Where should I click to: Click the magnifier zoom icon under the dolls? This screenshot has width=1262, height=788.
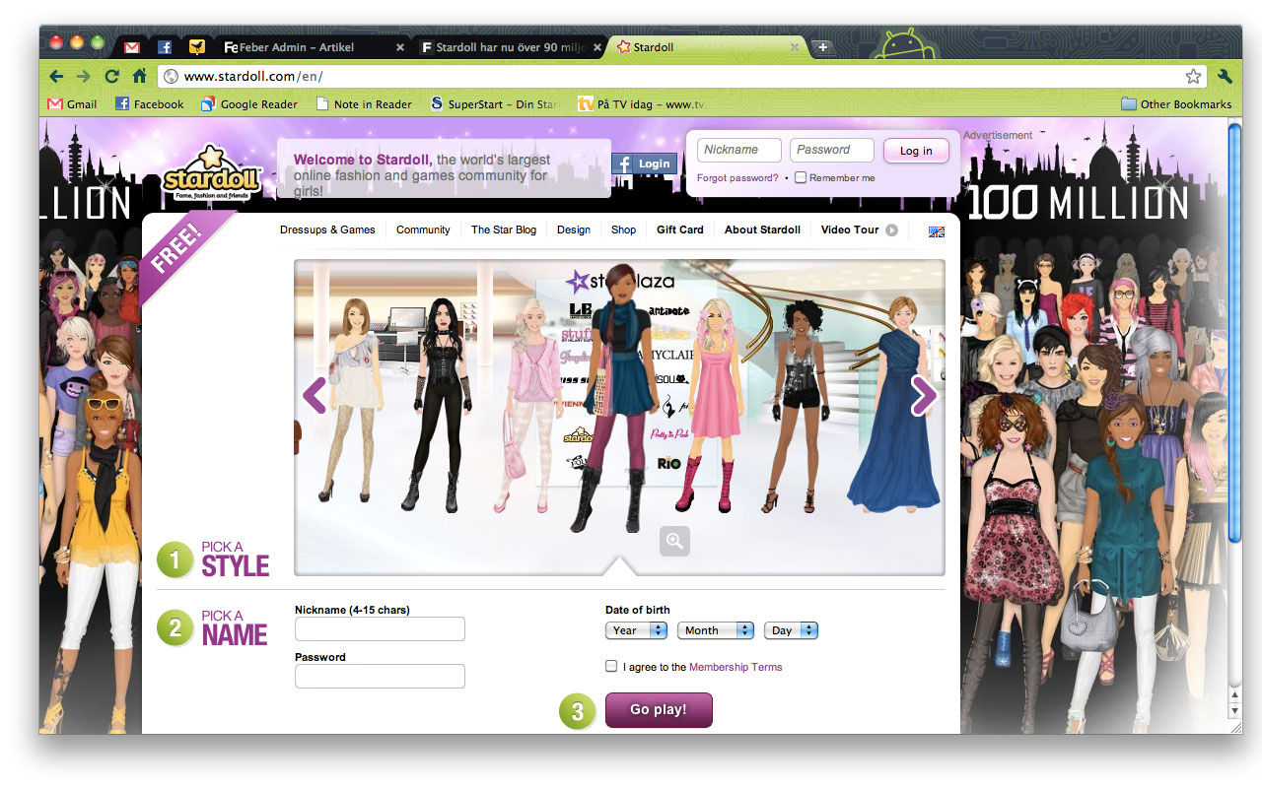click(x=674, y=541)
